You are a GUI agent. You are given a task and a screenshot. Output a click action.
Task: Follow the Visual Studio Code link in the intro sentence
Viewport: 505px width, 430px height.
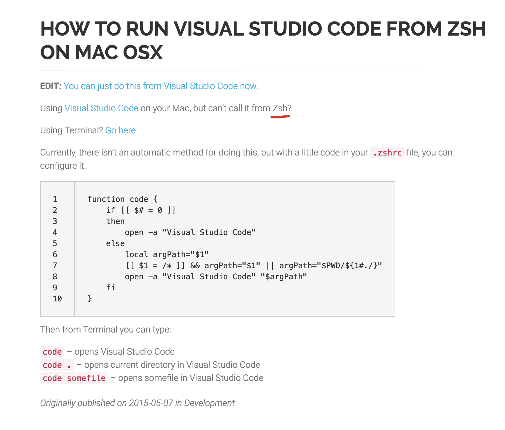(101, 108)
